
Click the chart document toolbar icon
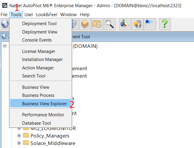[x=125, y=24]
